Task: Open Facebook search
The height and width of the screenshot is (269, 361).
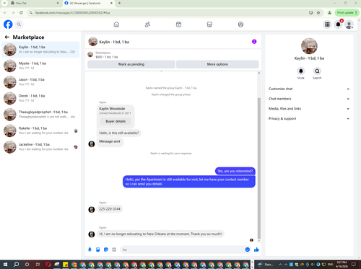Action: 19,25
